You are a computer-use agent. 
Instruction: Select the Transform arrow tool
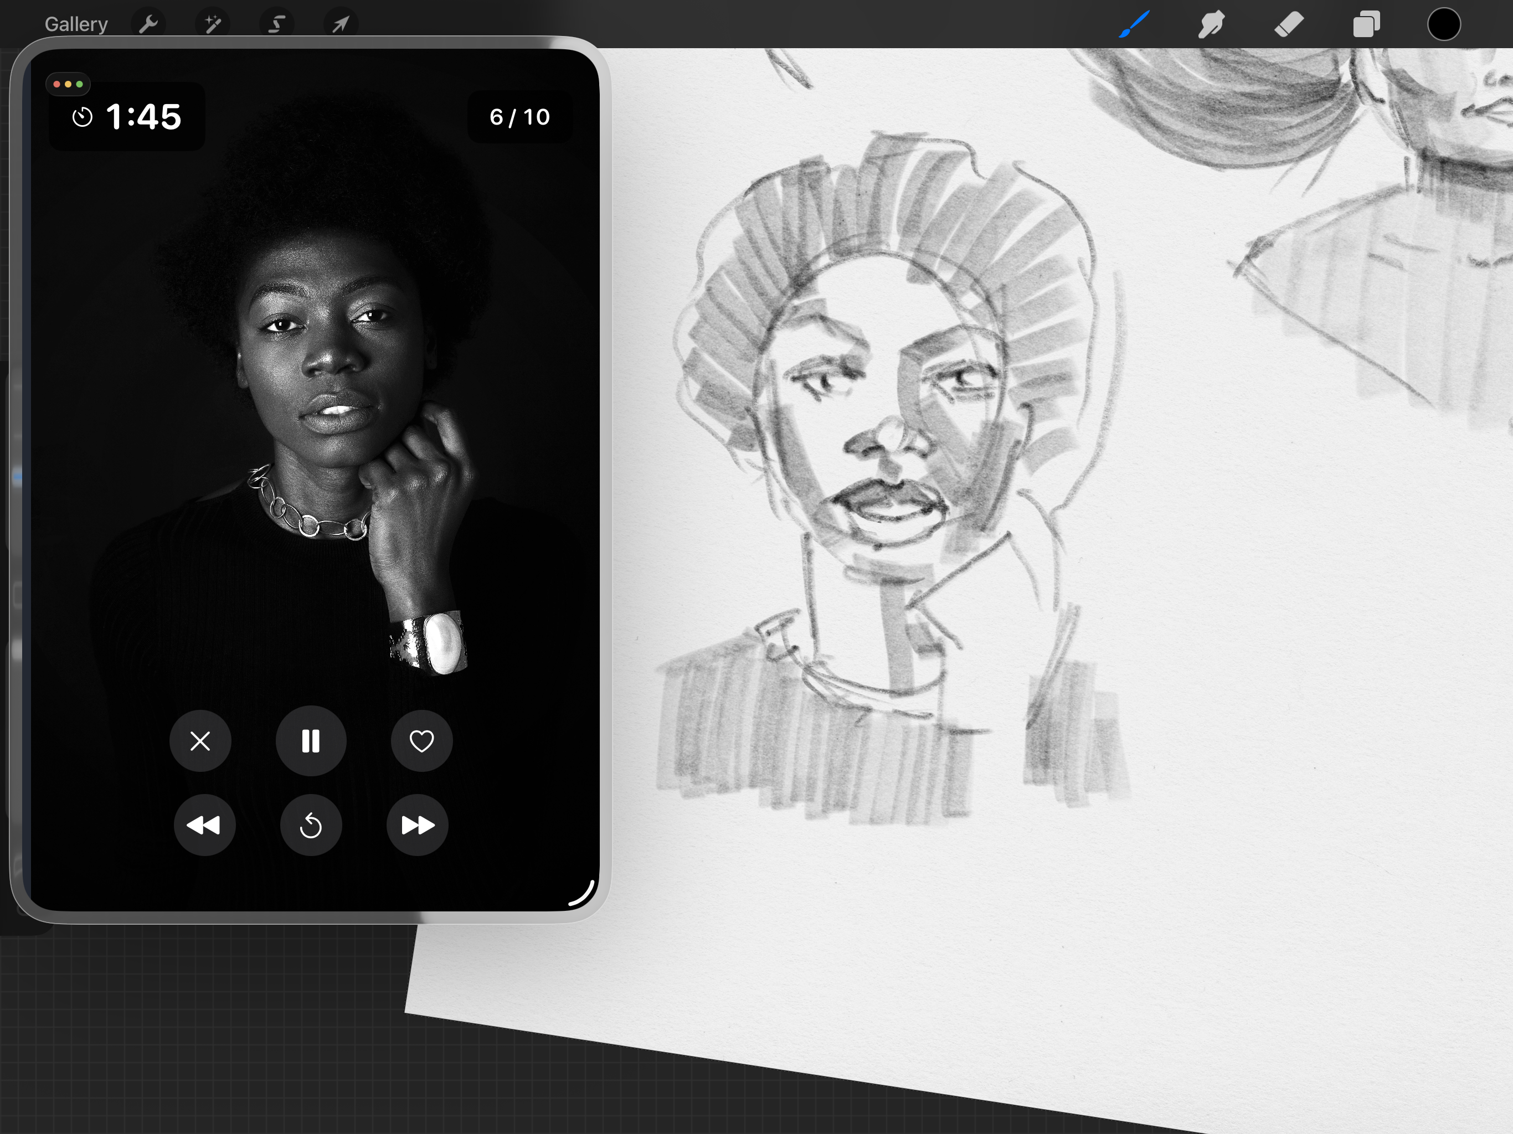point(340,23)
